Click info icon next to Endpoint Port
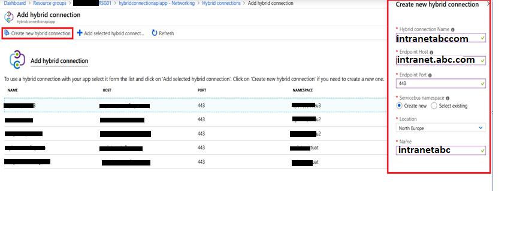523x236 pixels. [430, 75]
